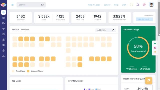
Task: Click the page vertical scrollbar thumb
Action: [159, 19]
